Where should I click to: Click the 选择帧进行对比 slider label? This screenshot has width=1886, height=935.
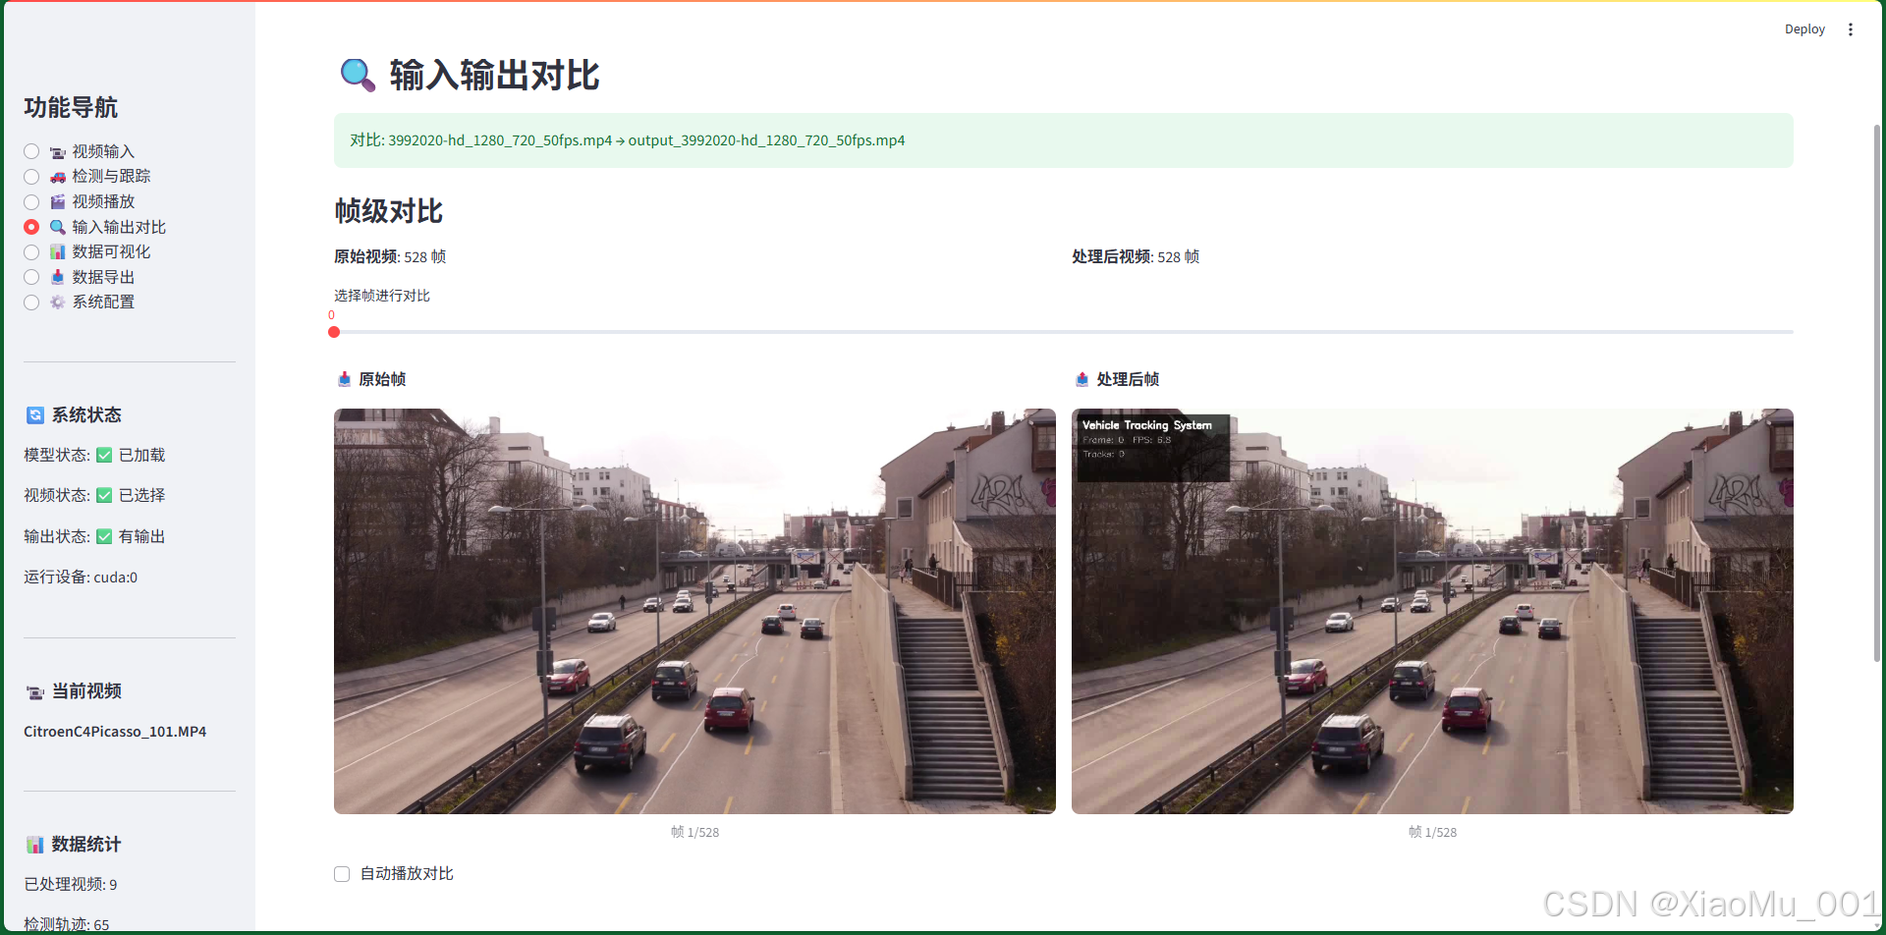(382, 296)
